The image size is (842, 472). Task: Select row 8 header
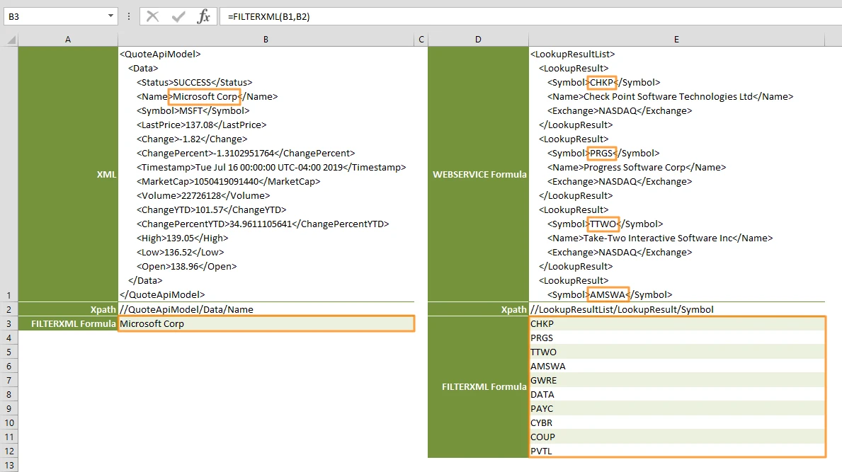[x=9, y=394]
